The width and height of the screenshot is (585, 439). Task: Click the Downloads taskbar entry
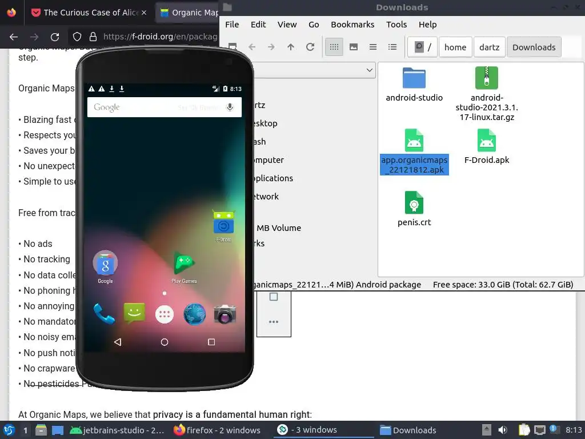408,430
